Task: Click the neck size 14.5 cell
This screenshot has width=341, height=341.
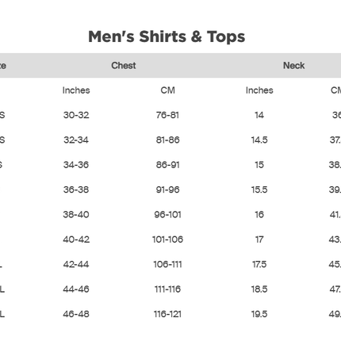Action: pos(259,140)
